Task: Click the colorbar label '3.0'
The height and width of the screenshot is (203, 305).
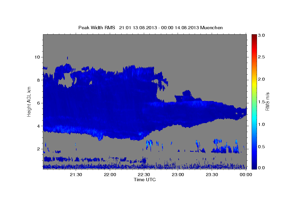Action: tap(261, 35)
